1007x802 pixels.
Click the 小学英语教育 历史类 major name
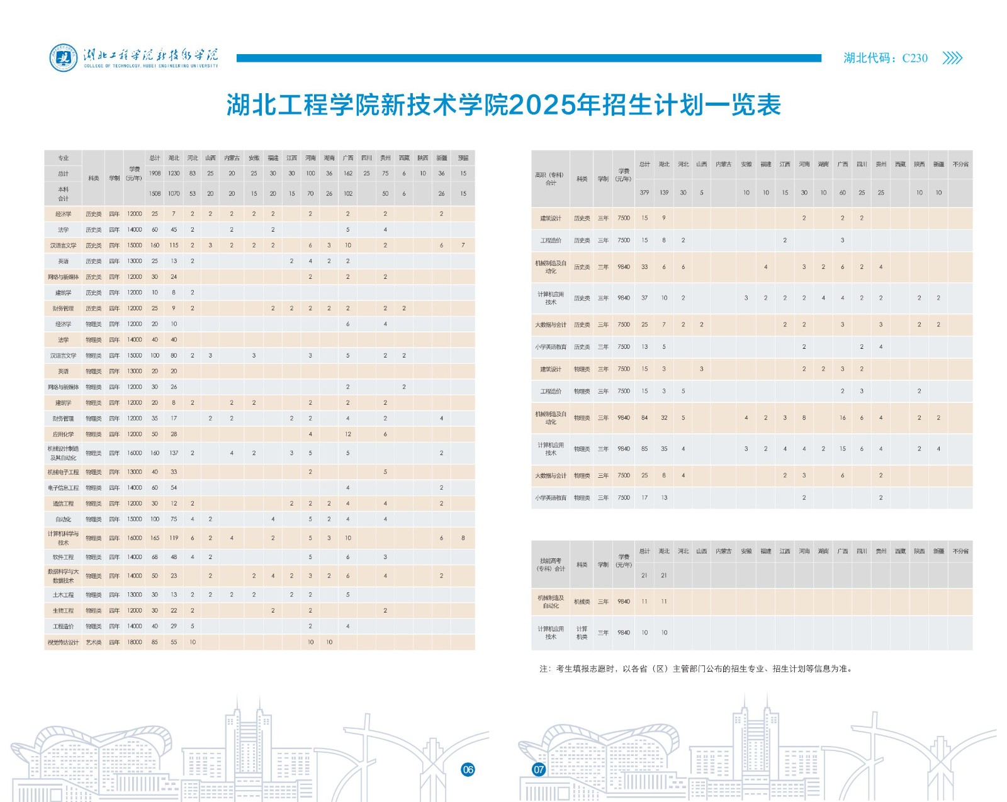point(551,347)
